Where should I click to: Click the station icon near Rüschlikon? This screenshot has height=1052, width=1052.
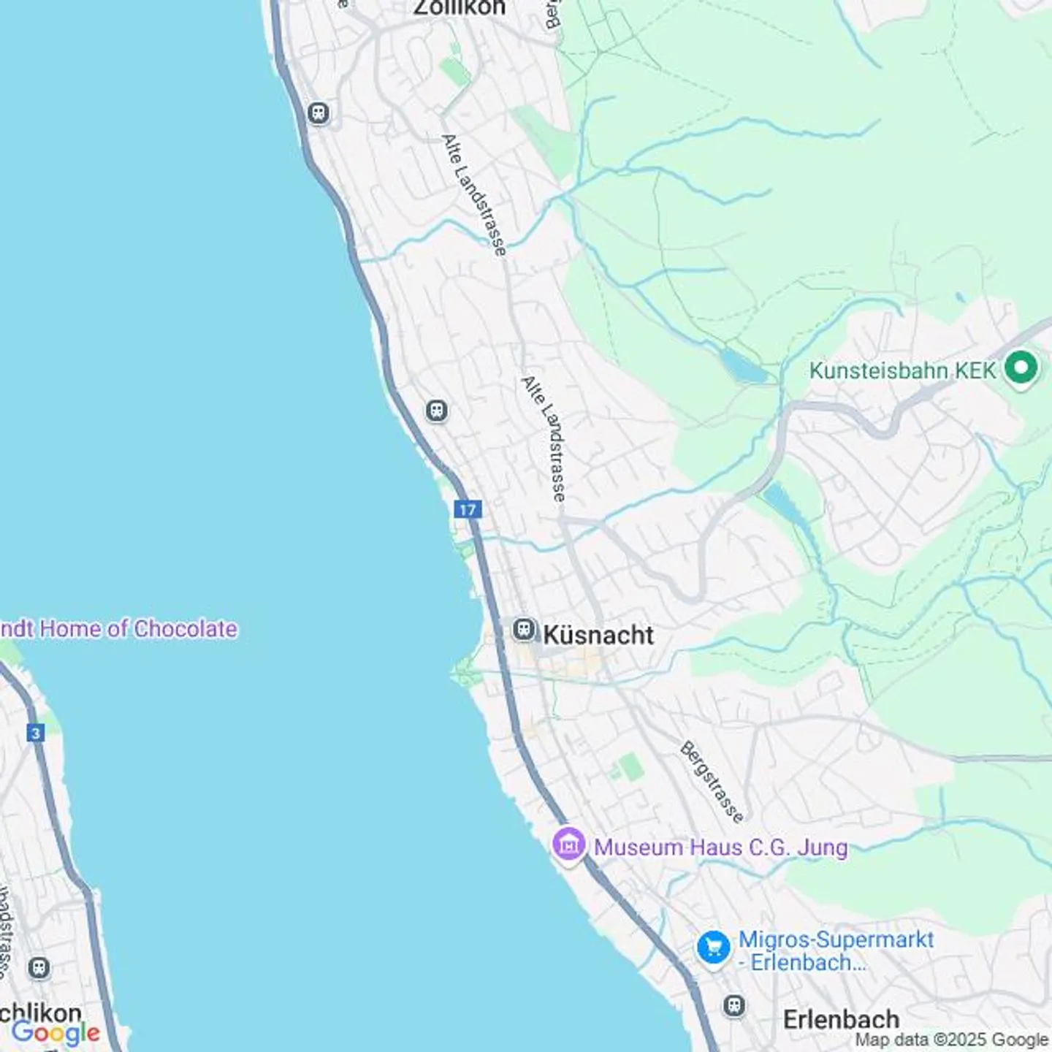tap(39, 969)
